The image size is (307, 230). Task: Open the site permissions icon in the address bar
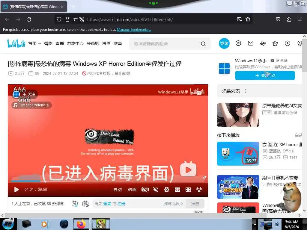point(76,19)
